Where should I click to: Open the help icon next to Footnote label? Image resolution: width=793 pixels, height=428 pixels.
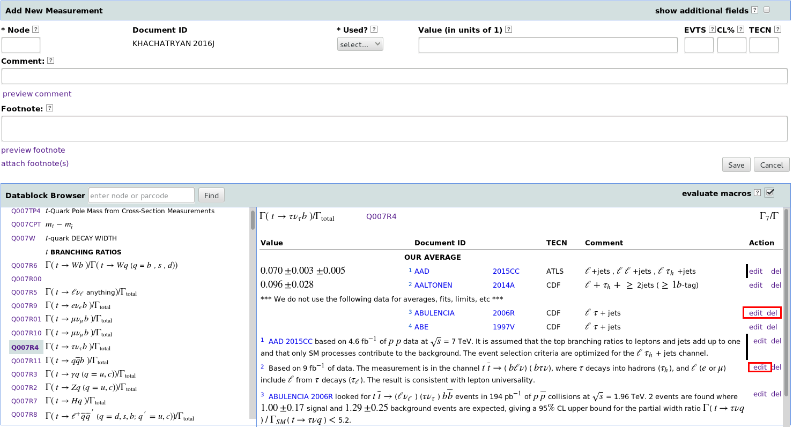(49, 108)
